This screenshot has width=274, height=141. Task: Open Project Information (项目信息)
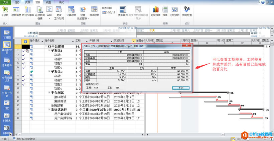(x=16, y=11)
